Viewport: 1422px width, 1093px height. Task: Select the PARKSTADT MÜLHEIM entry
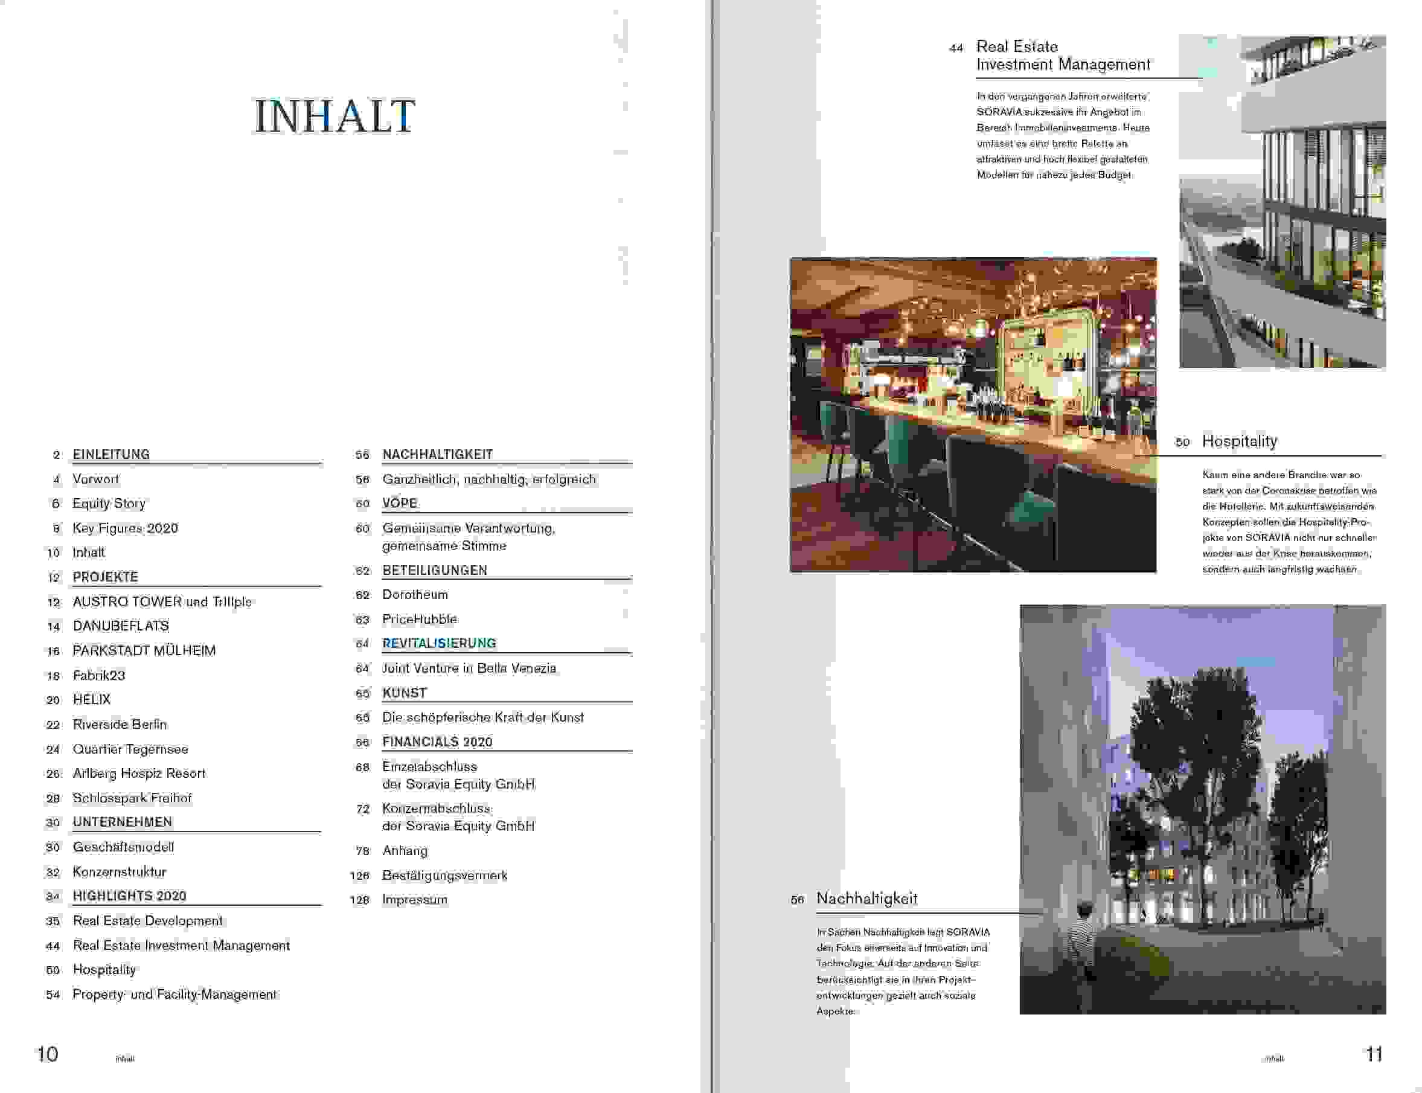coord(144,650)
